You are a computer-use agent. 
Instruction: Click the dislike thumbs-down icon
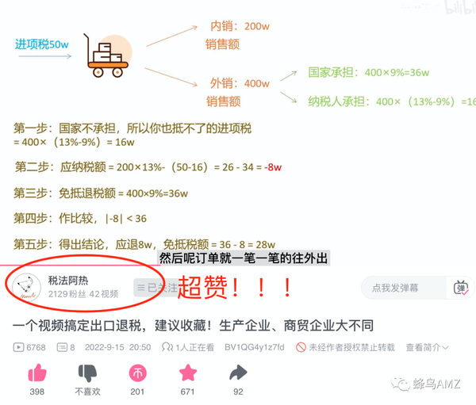pyautogui.click(x=87, y=373)
